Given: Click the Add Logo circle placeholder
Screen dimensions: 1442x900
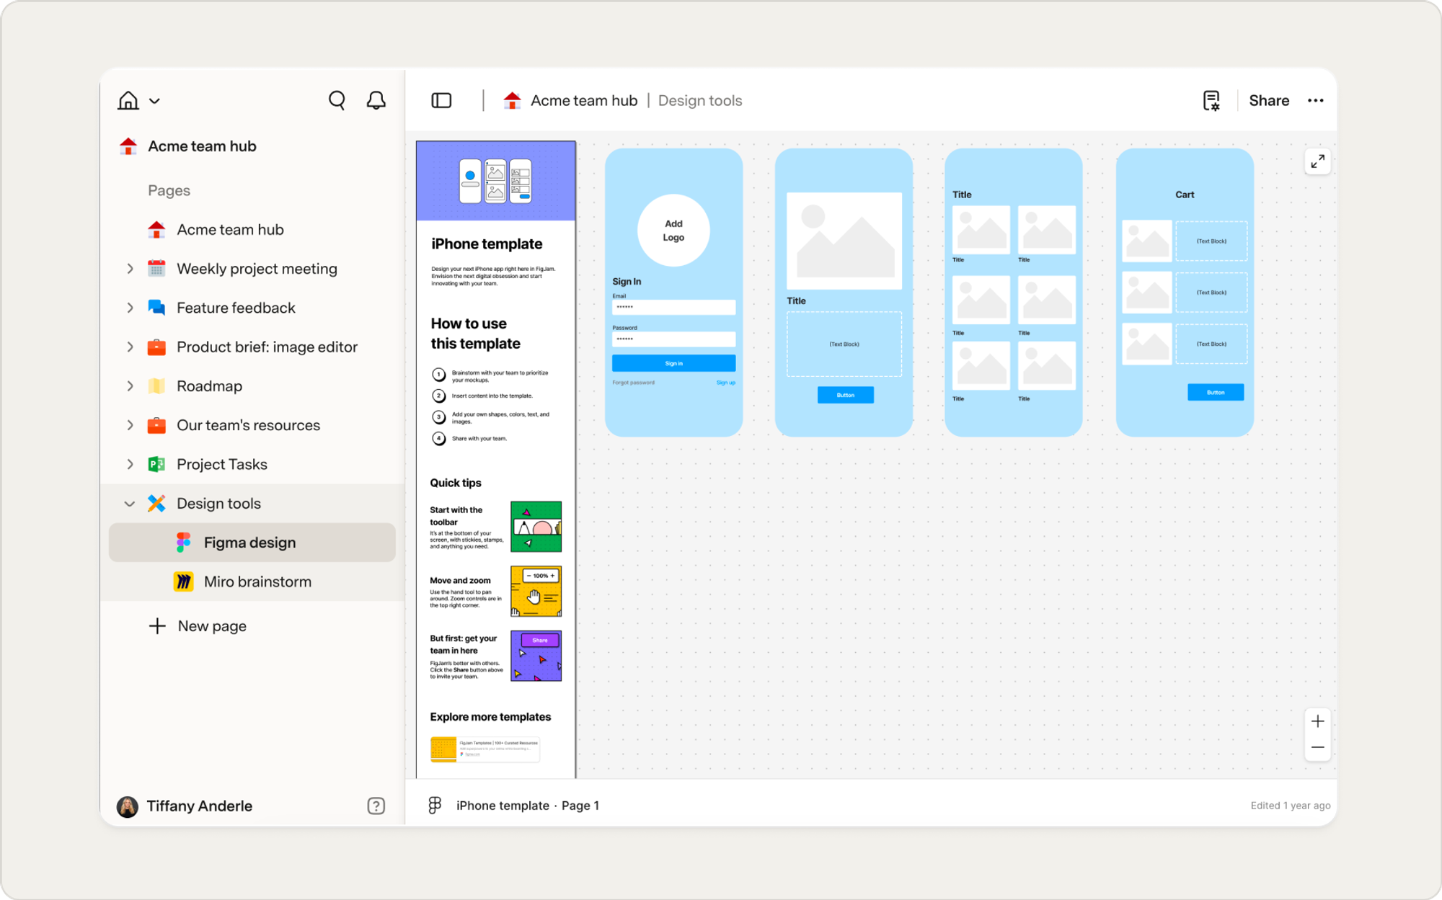Looking at the screenshot, I should 673,231.
